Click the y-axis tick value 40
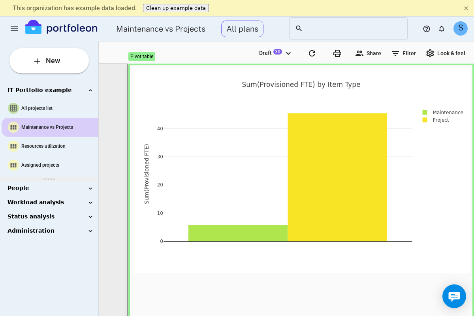Screen dimensions: 474x316 [160, 129]
